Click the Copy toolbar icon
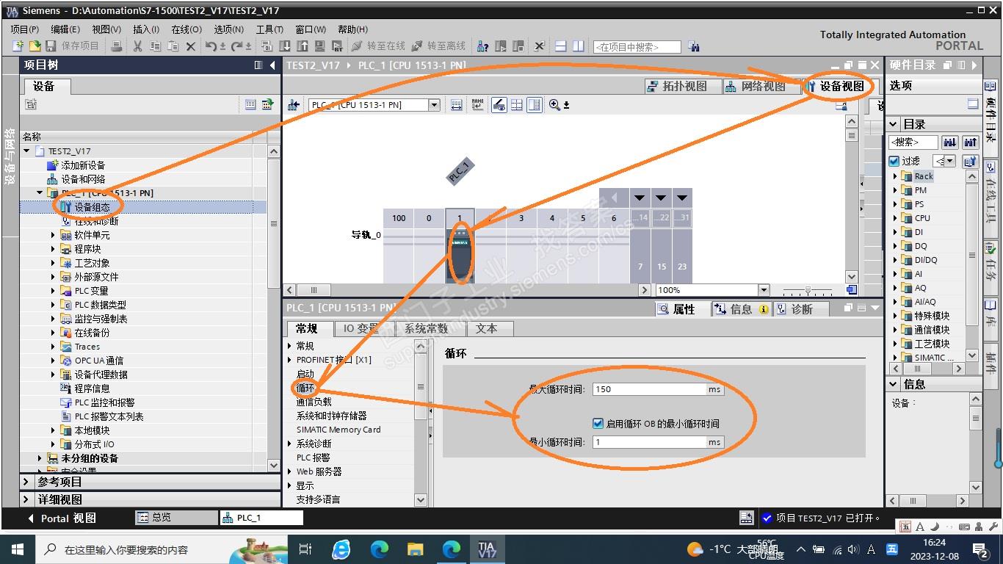 click(x=155, y=46)
